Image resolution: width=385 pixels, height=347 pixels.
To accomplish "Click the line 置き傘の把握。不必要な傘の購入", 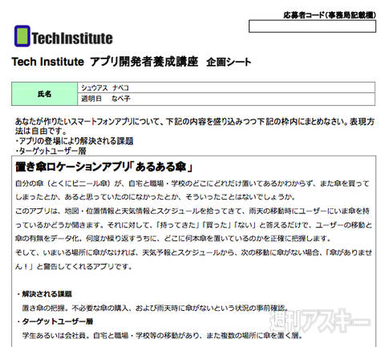I will [156, 308].
